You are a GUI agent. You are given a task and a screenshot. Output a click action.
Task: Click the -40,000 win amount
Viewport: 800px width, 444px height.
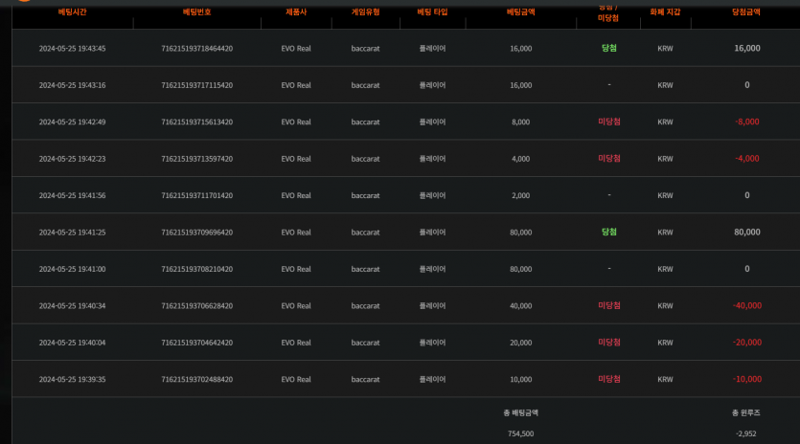click(747, 305)
